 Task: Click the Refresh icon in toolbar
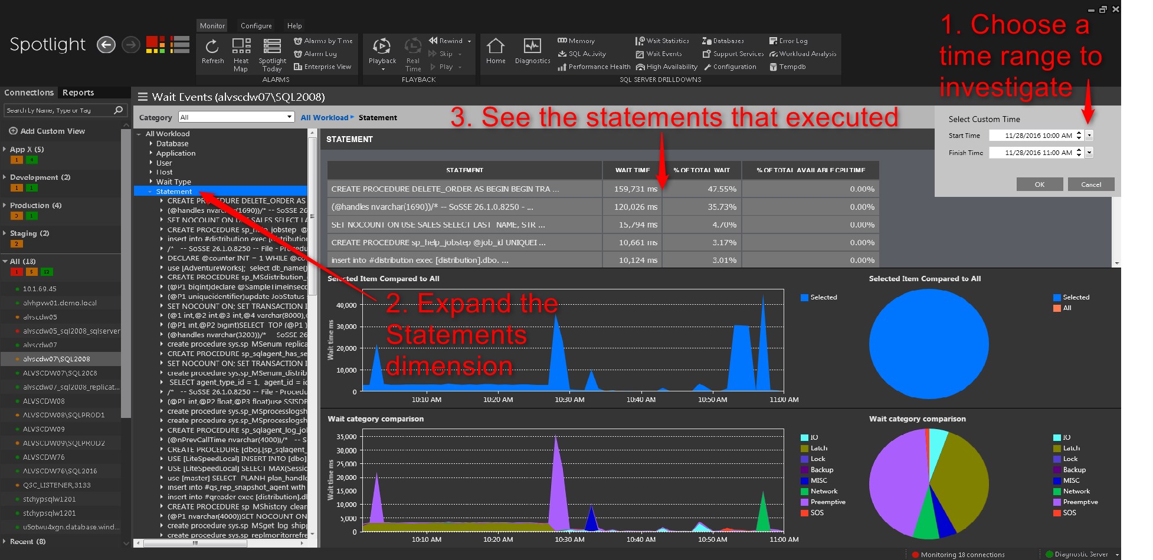pos(212,47)
